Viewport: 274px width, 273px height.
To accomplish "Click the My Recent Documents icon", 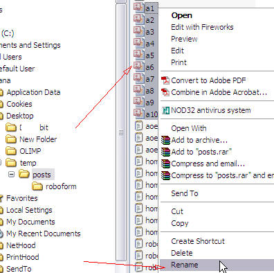I will (1, 234).
